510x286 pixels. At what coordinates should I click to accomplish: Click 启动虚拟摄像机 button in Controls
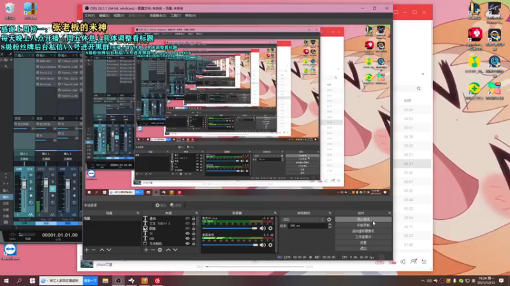pyautogui.click(x=363, y=231)
